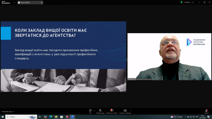Click the recording indicator at top
This screenshot has height=119, width=212.
coord(187,2)
